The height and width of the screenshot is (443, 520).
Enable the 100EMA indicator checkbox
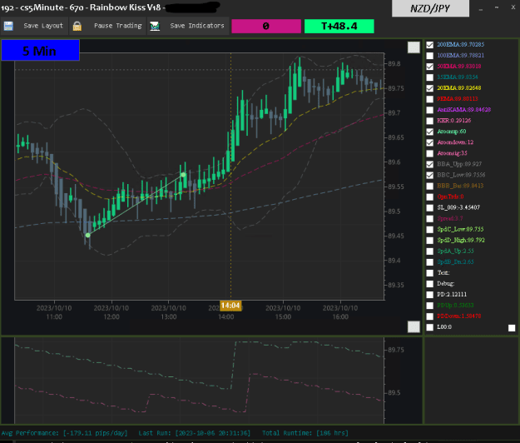pyautogui.click(x=430, y=56)
